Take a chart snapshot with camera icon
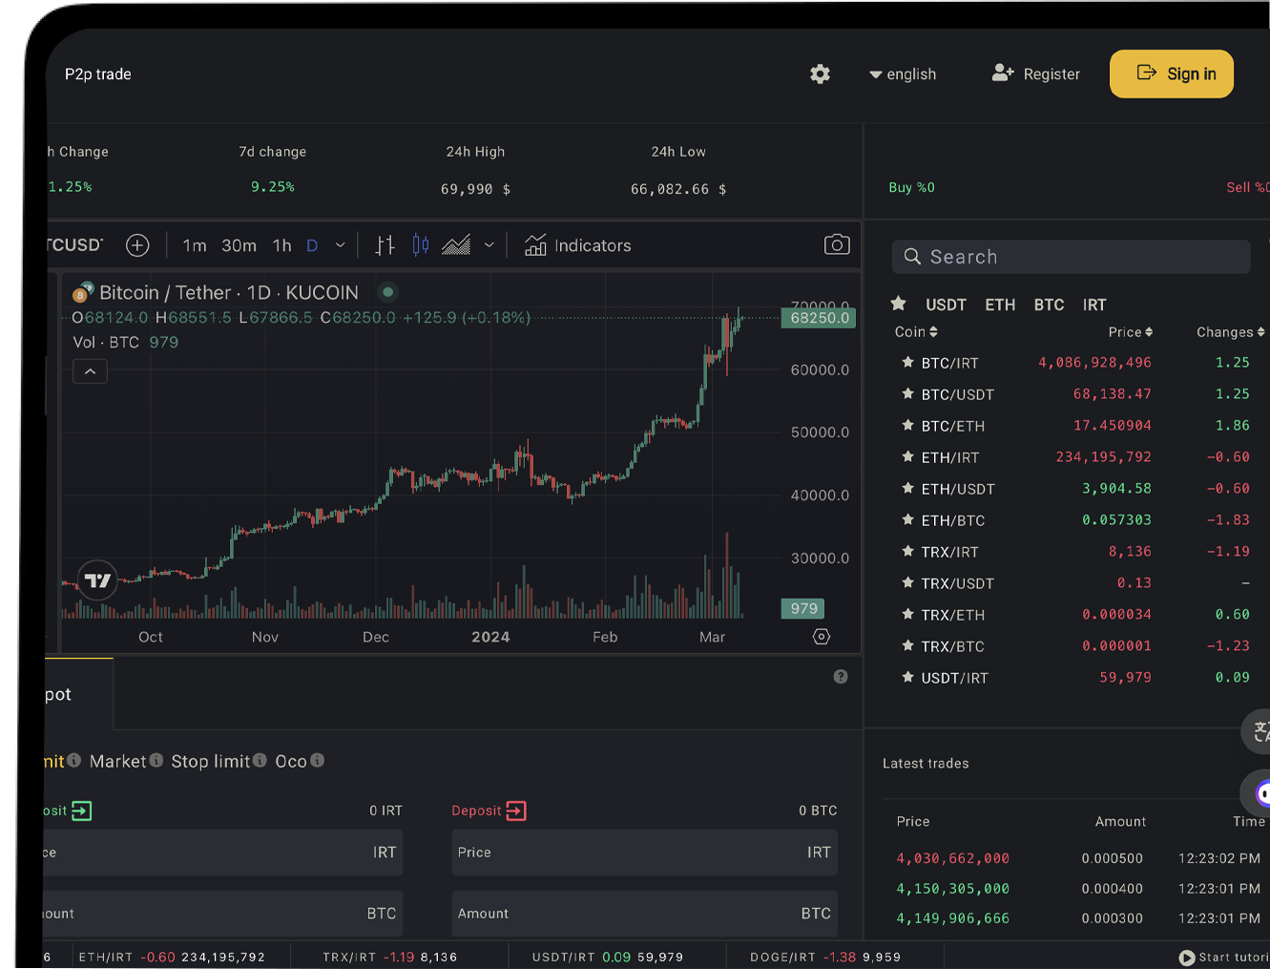The height and width of the screenshot is (969, 1270). [836, 245]
